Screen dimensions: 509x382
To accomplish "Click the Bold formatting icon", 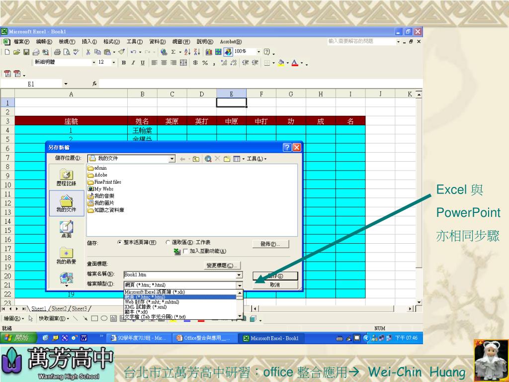I will pos(124,63).
